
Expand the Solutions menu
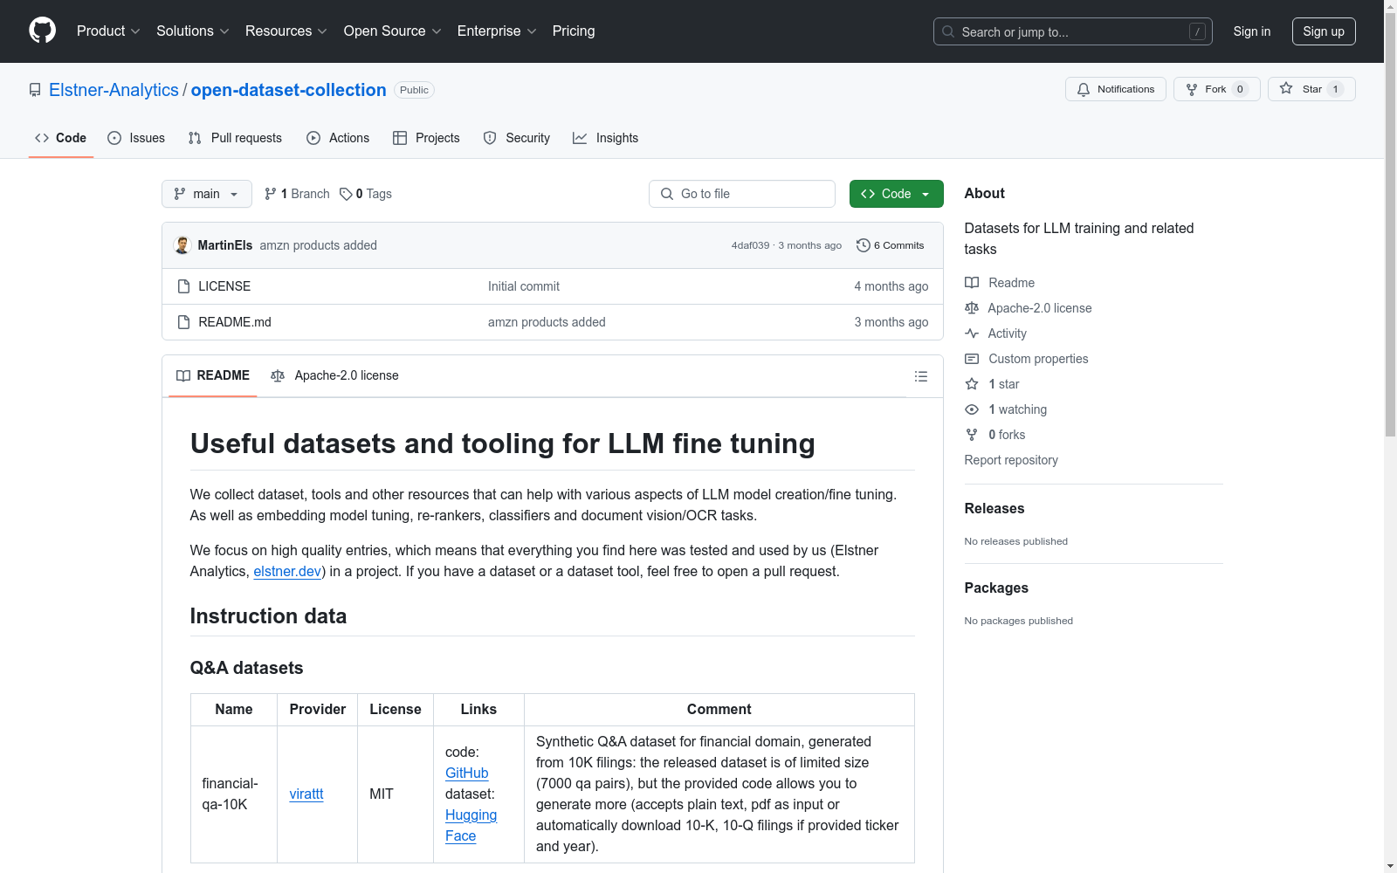193,31
